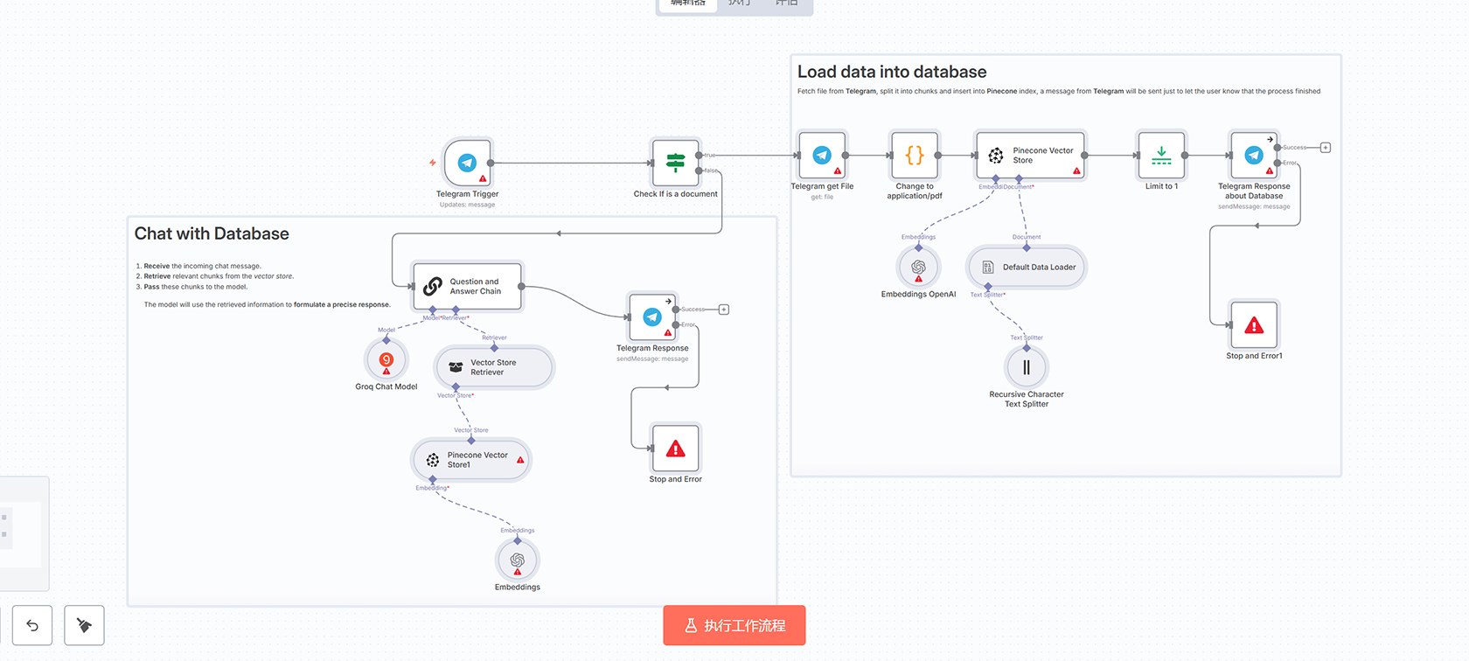Click the Limit to 1 node
Image resolution: width=1469 pixels, height=661 pixels.
1161,156
